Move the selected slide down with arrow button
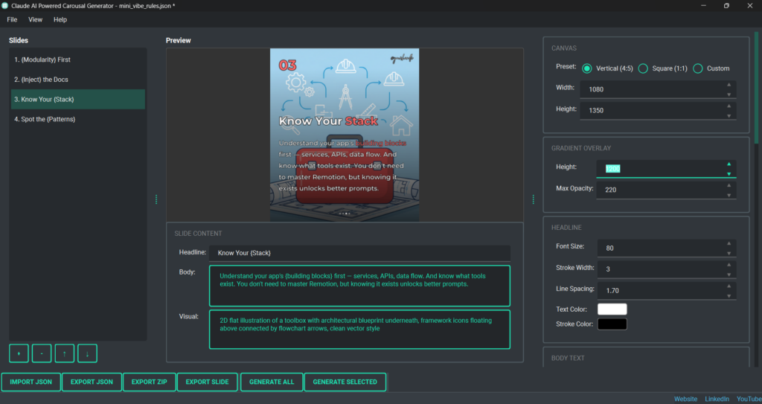Image resolution: width=762 pixels, height=404 pixels. (87, 353)
